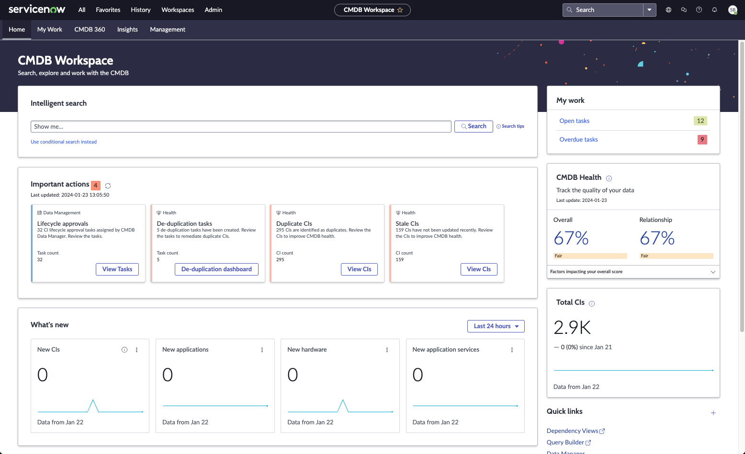
Task: Open the notifications bell icon
Action: click(714, 10)
